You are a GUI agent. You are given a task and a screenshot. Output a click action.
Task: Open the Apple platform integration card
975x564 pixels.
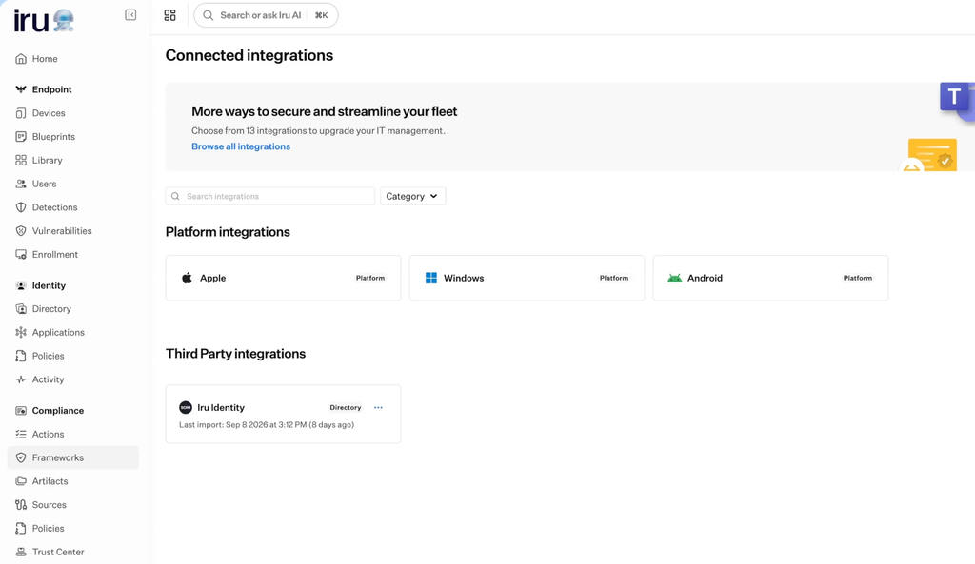point(283,278)
